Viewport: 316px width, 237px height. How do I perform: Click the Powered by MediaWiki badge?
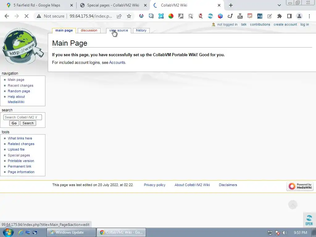tap(300, 186)
